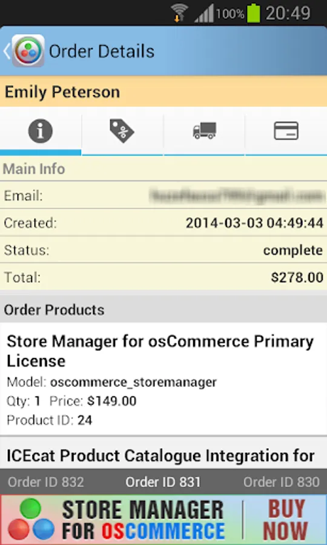Tap the Store Manager app logo
This screenshot has width=327, height=545.
pos(28,51)
